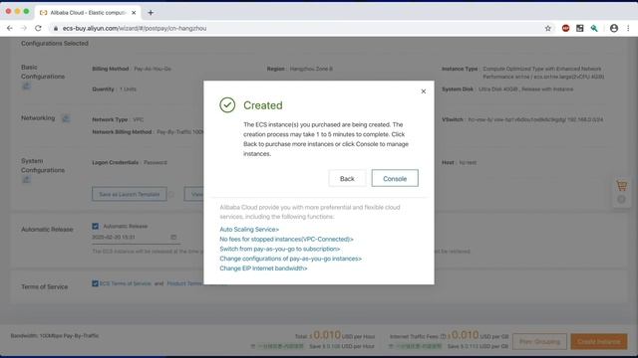Viewport: 638px width, 358px height.
Task: Toggle the Automatic Release checkbox
Action: point(96,226)
